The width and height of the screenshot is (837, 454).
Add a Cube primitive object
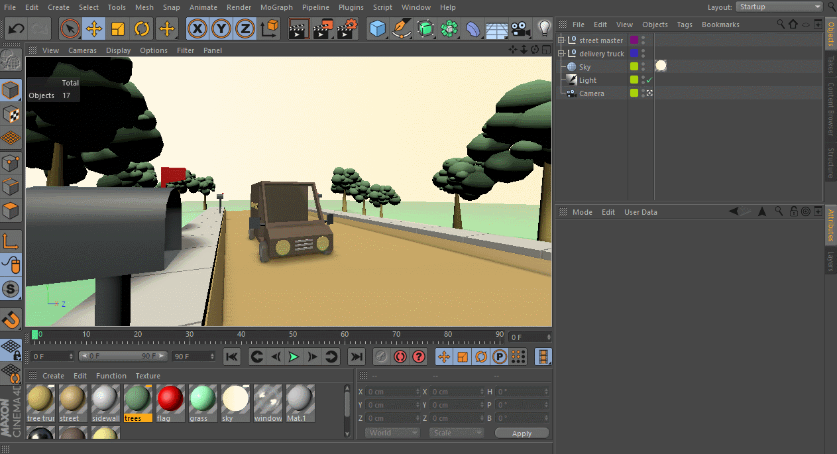378,28
